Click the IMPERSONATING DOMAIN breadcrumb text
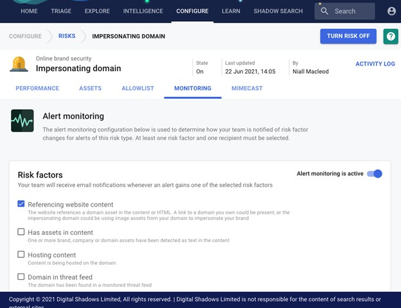 [x=129, y=37]
